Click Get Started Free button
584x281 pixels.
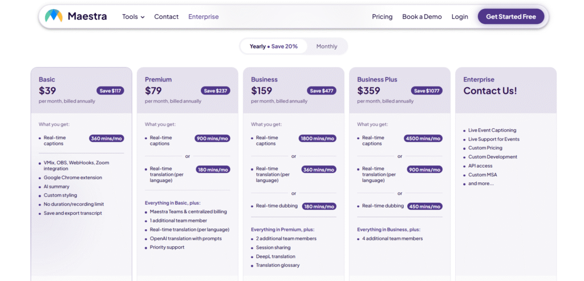tap(511, 17)
